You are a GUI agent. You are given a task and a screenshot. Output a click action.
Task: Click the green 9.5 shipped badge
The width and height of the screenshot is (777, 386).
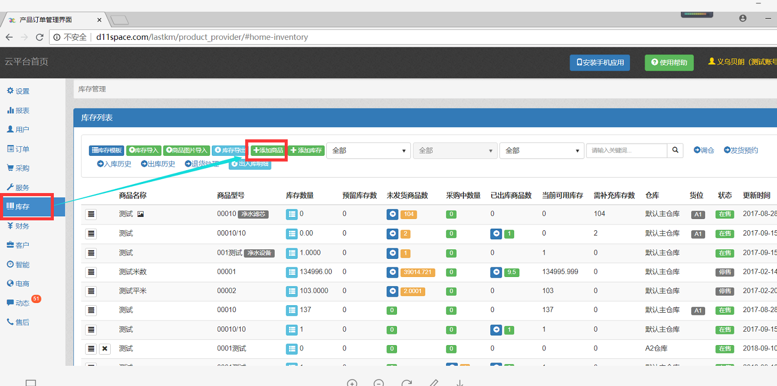pyautogui.click(x=511, y=272)
